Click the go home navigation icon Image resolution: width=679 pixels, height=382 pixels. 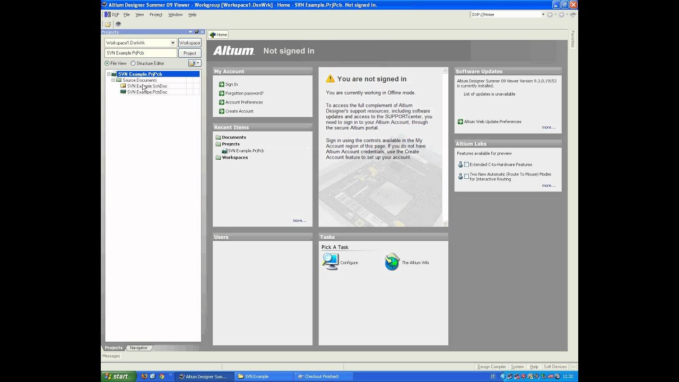(573, 15)
